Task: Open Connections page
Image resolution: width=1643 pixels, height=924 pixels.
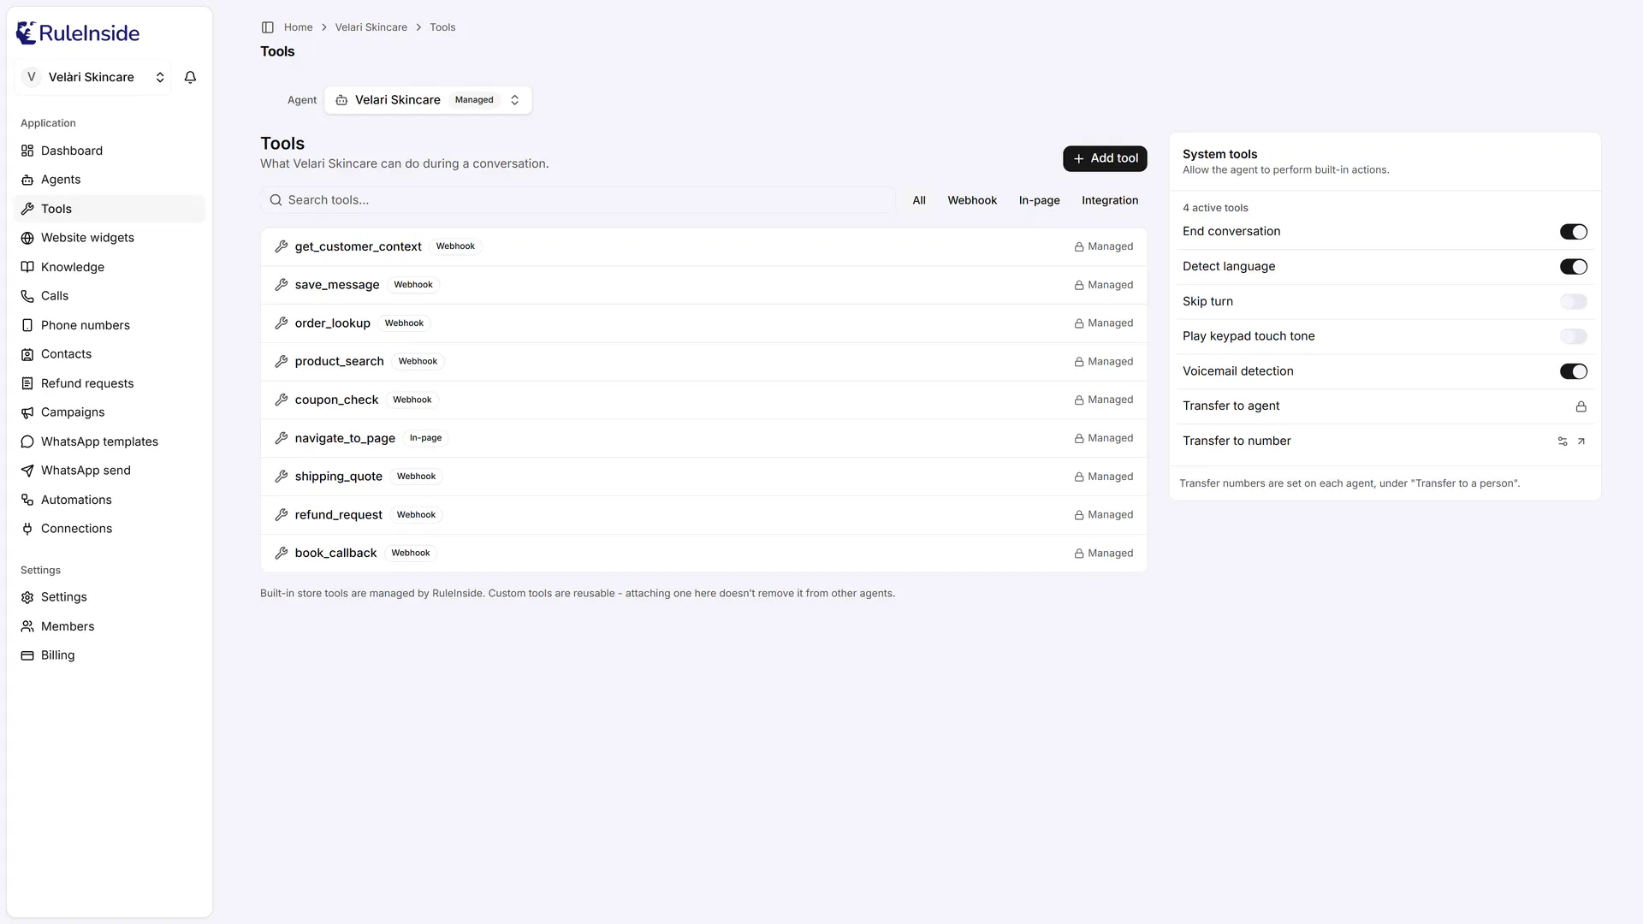Action: click(110, 529)
